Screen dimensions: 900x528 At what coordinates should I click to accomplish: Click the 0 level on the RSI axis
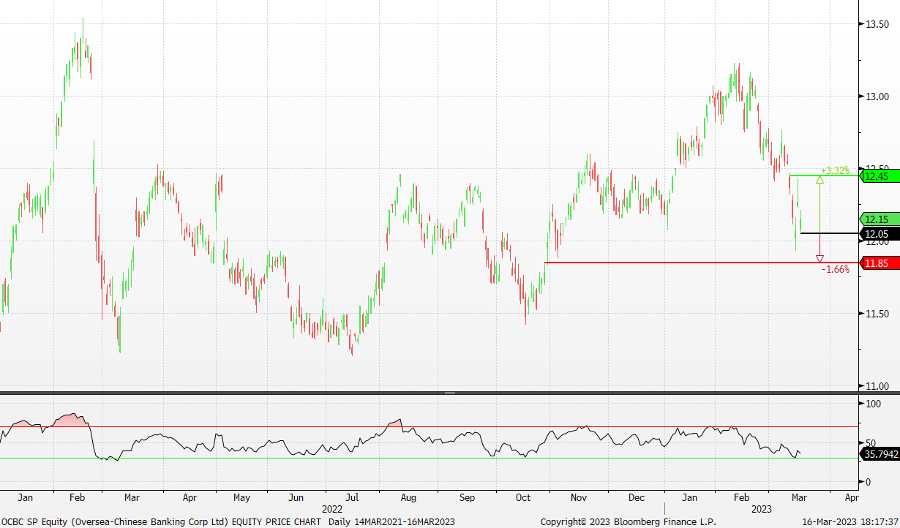868,482
